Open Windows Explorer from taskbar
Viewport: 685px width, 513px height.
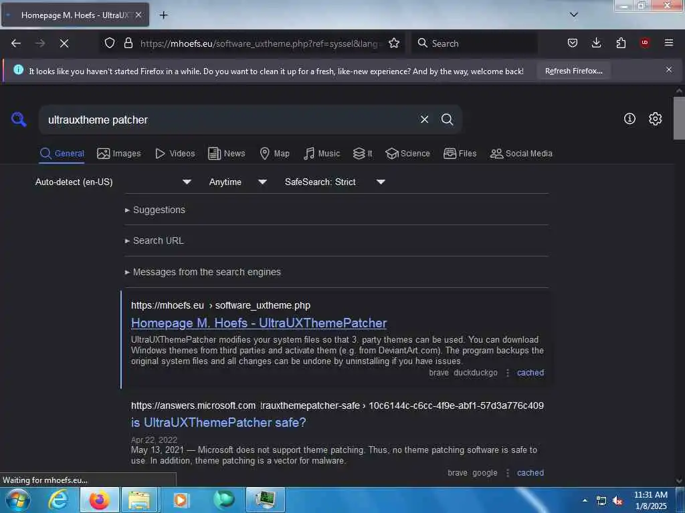[x=140, y=500]
